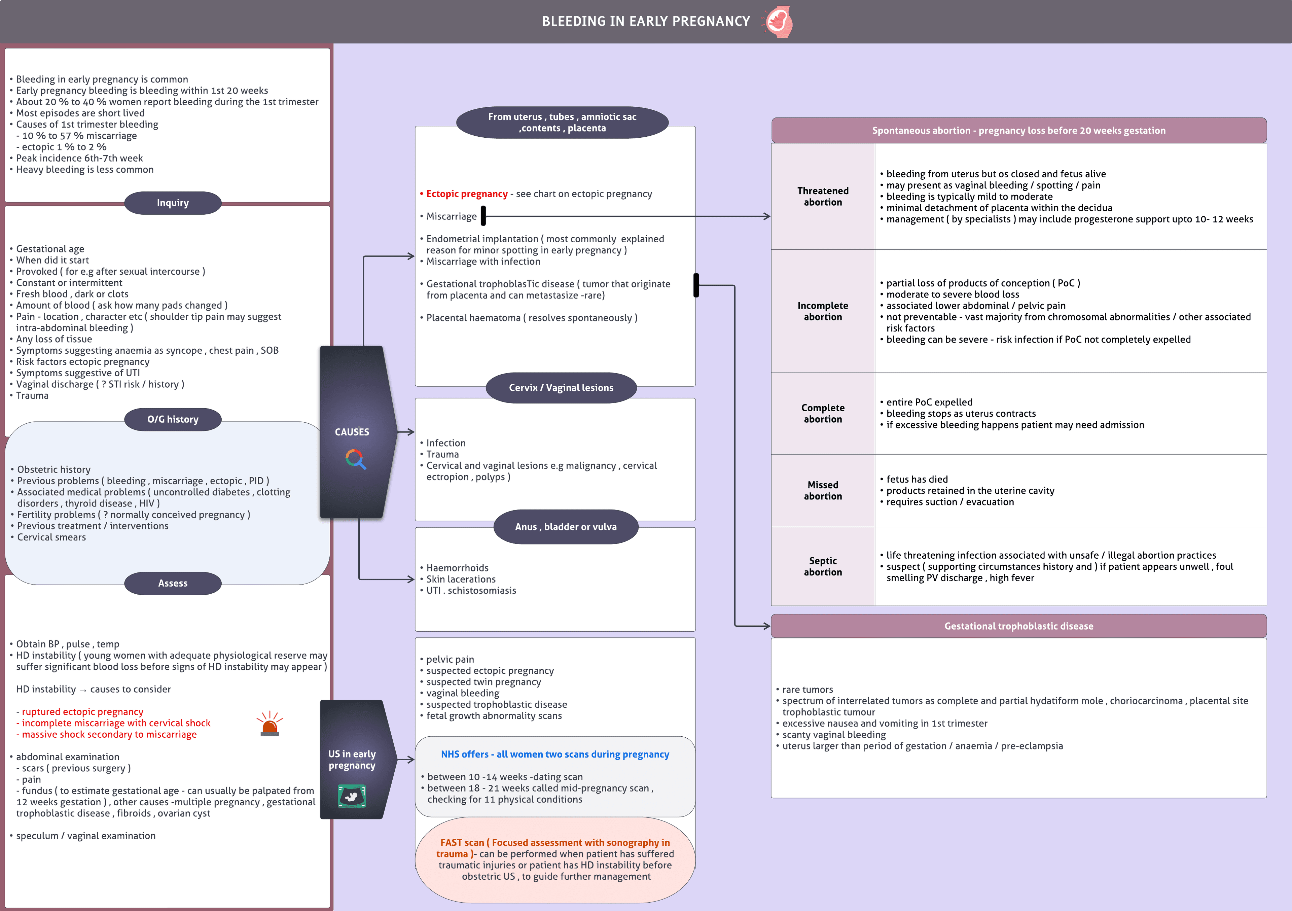
Task: Click the Assess heading pill
Action: tap(173, 583)
